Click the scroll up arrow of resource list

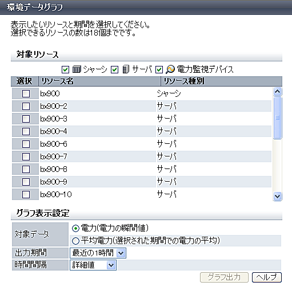click(x=277, y=92)
